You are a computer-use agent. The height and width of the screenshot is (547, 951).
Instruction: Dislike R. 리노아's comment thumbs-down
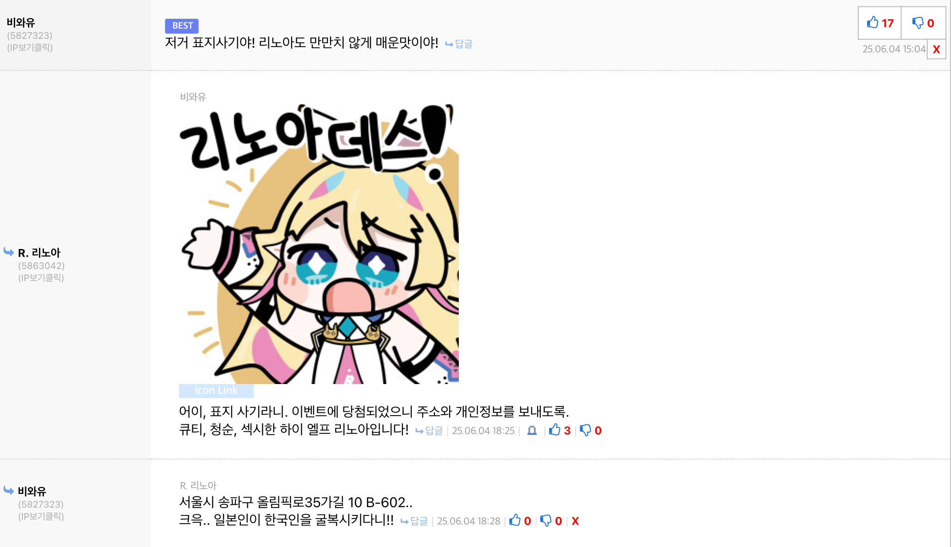(591, 430)
